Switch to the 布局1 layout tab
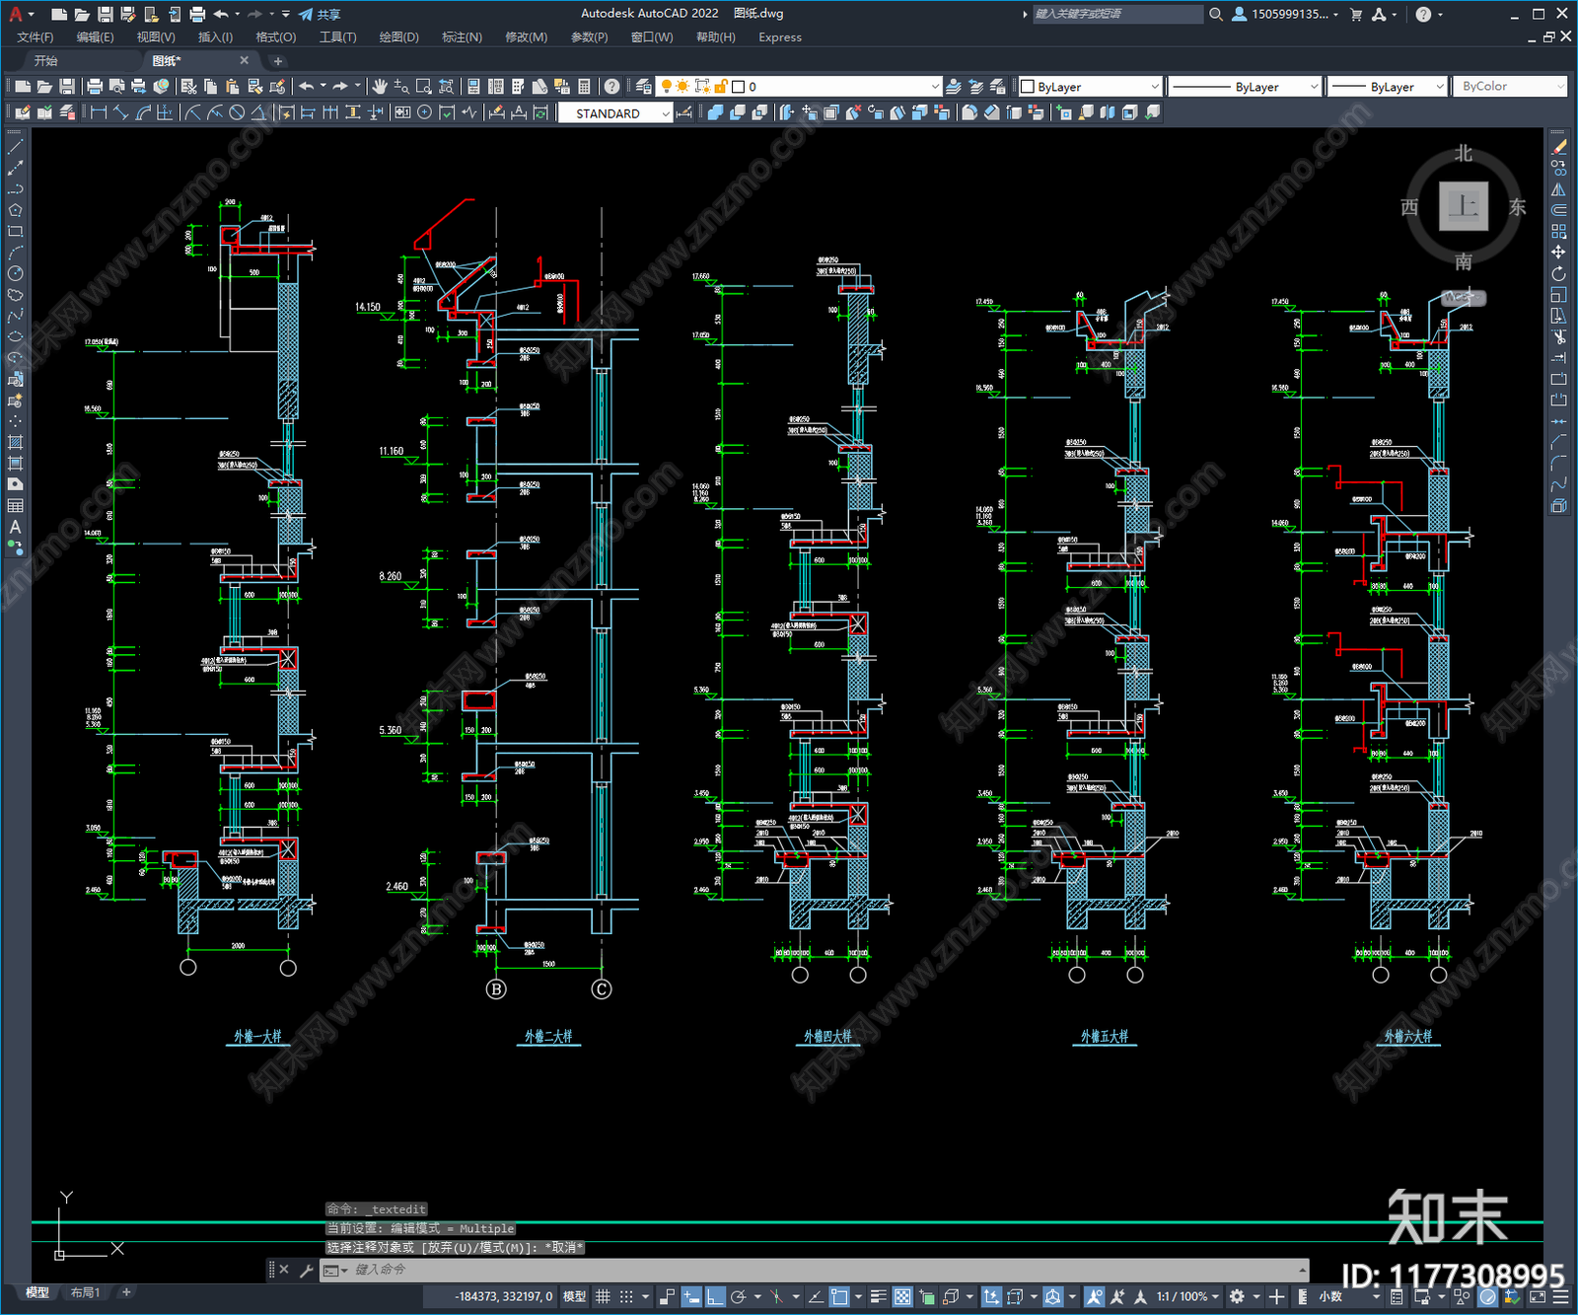The height and width of the screenshot is (1315, 1578). point(85,1292)
